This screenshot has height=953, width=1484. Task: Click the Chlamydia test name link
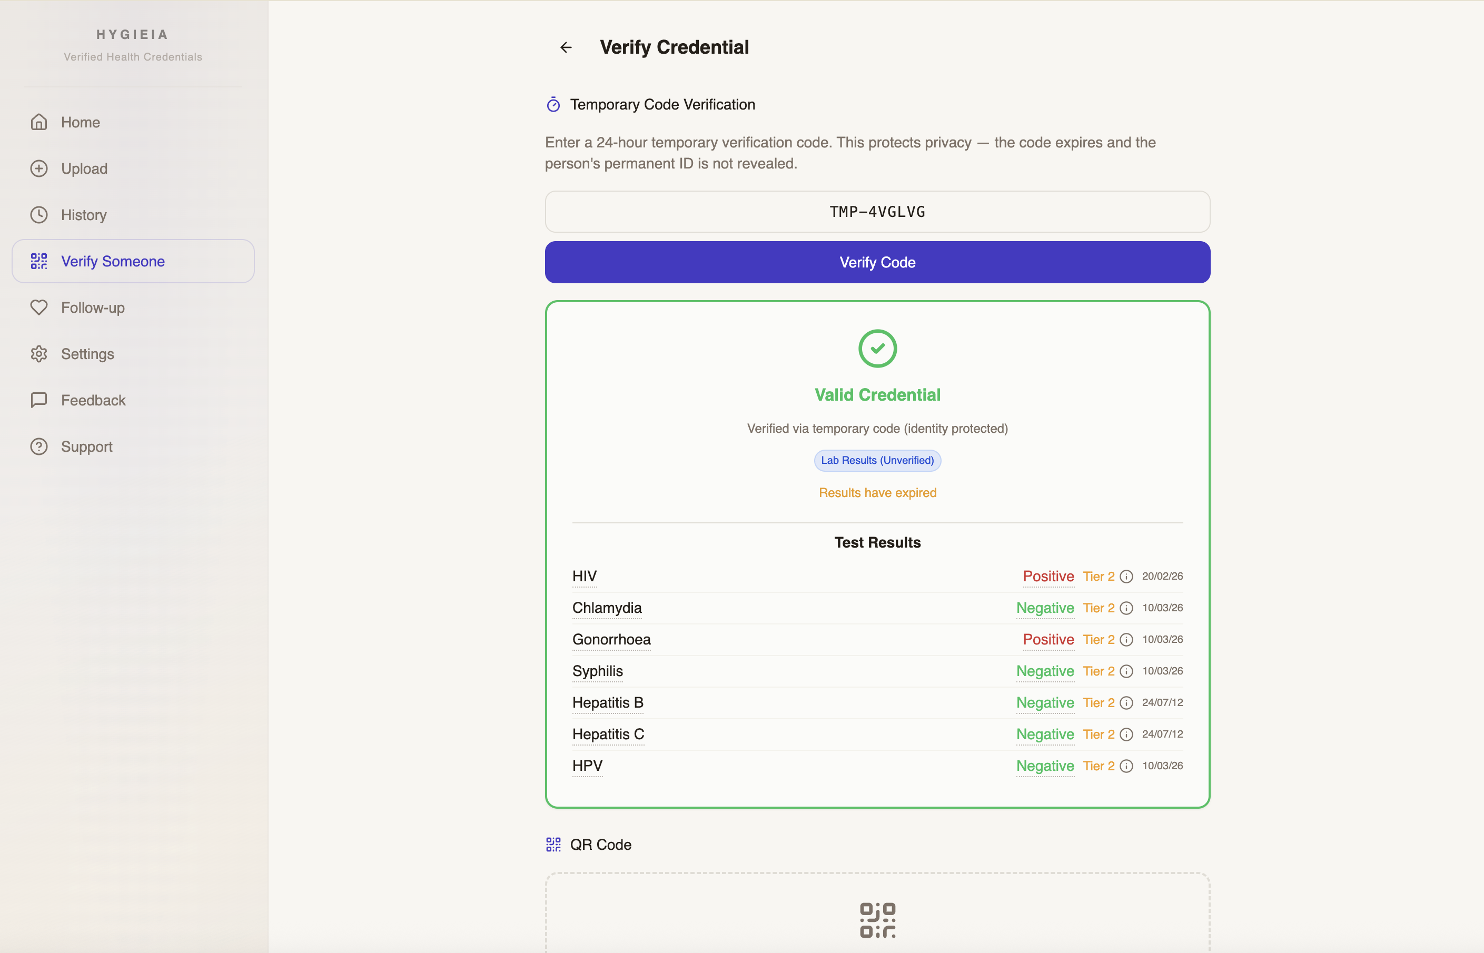[x=607, y=608]
